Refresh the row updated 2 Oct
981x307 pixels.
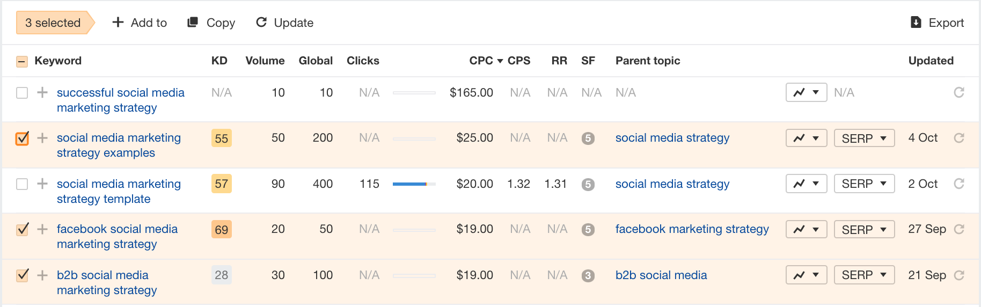pyautogui.click(x=959, y=184)
